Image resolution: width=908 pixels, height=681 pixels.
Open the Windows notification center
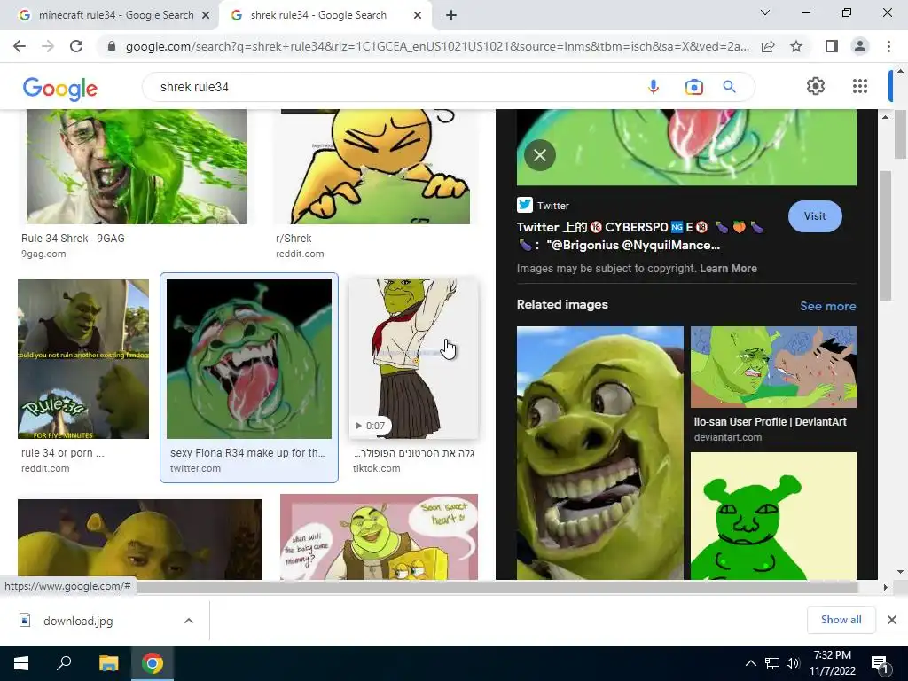pyautogui.click(x=880, y=663)
